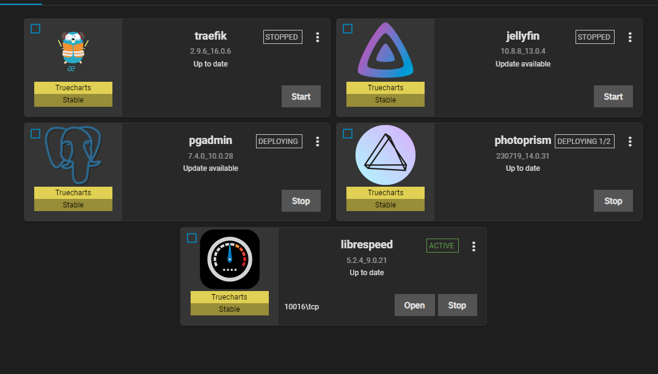Click the Stable tag under photoprism
The height and width of the screenshot is (374, 658).
[x=386, y=205]
